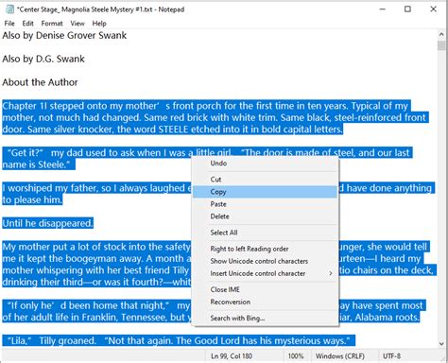The height and width of the screenshot is (363, 448).
Task: Choose Paste in the context menu
Action: pyautogui.click(x=266, y=204)
